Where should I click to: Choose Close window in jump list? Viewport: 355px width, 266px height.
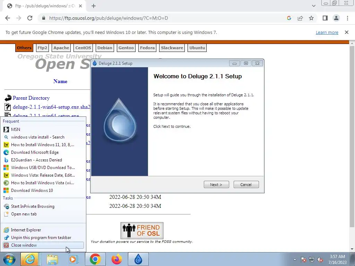pos(43,245)
